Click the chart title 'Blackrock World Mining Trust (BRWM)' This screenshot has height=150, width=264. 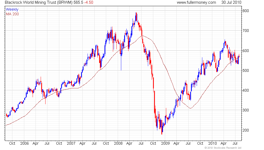coord(39,2)
